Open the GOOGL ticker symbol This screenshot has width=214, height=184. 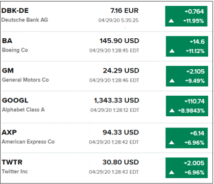point(15,100)
